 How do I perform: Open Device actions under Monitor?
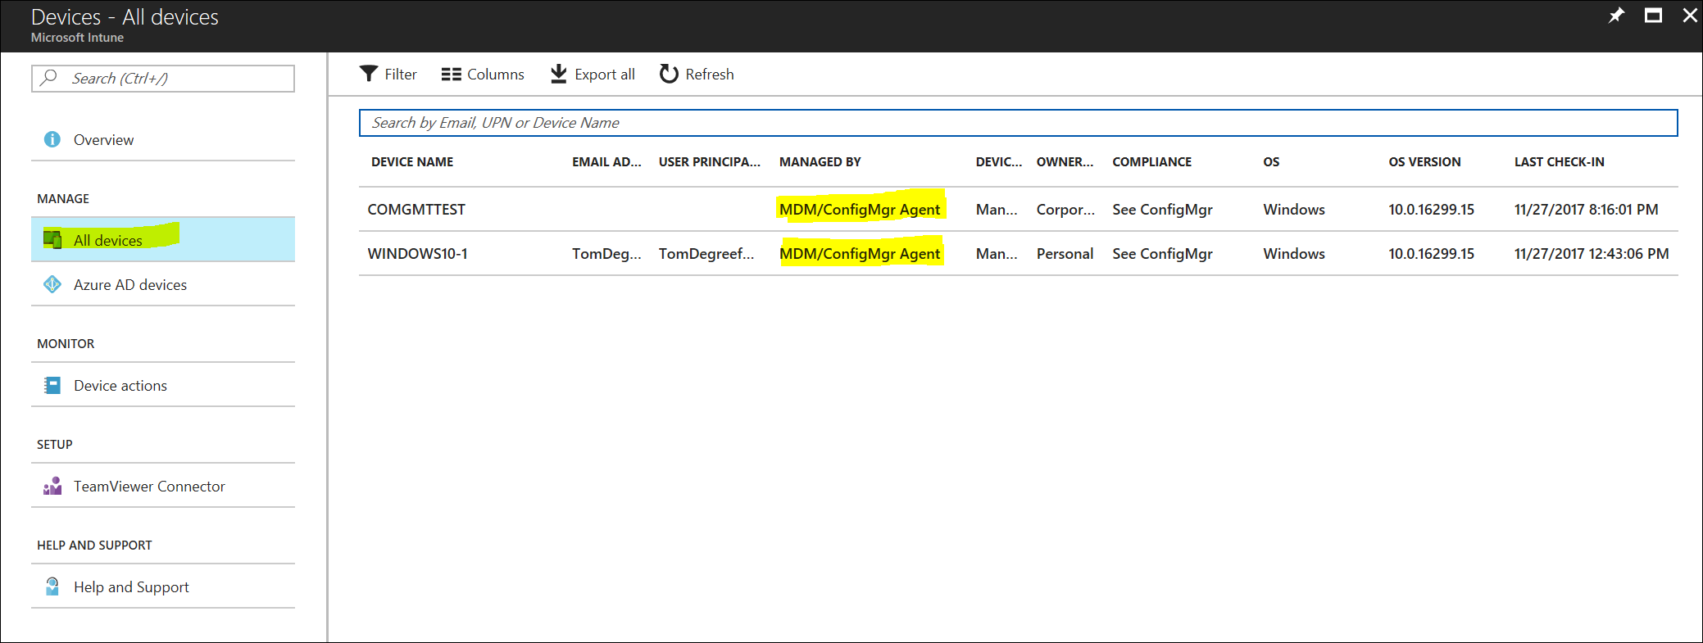[163, 385]
